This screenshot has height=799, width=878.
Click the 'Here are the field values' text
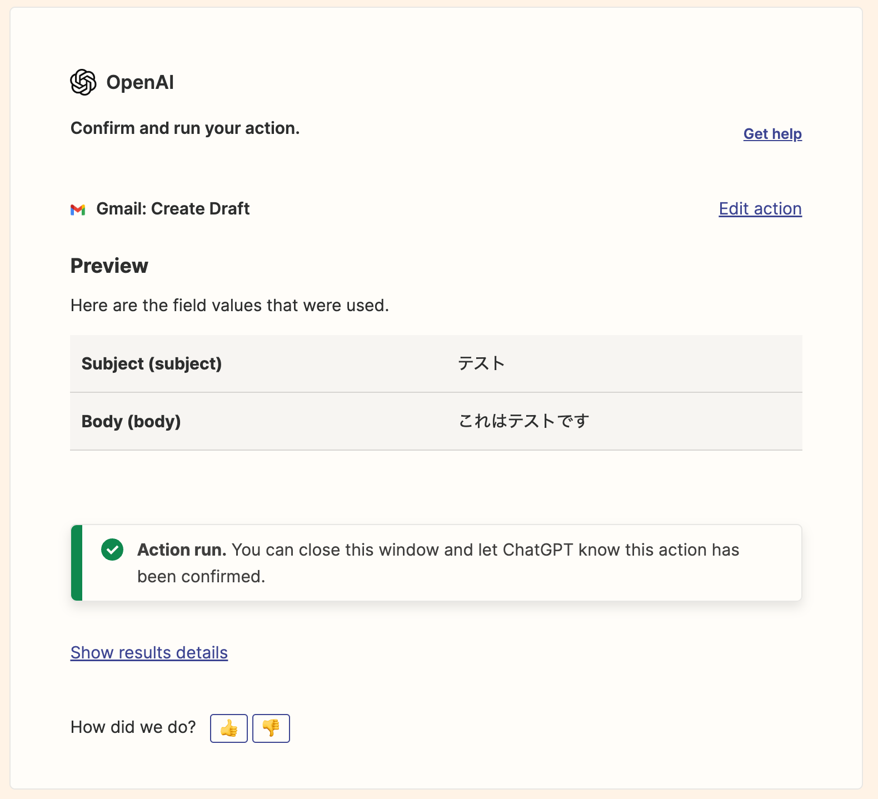click(x=230, y=306)
